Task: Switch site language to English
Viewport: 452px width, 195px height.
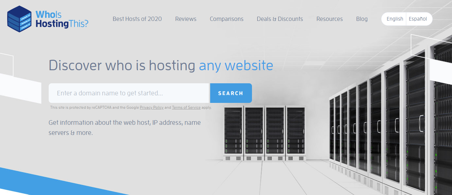Action: (x=394, y=19)
